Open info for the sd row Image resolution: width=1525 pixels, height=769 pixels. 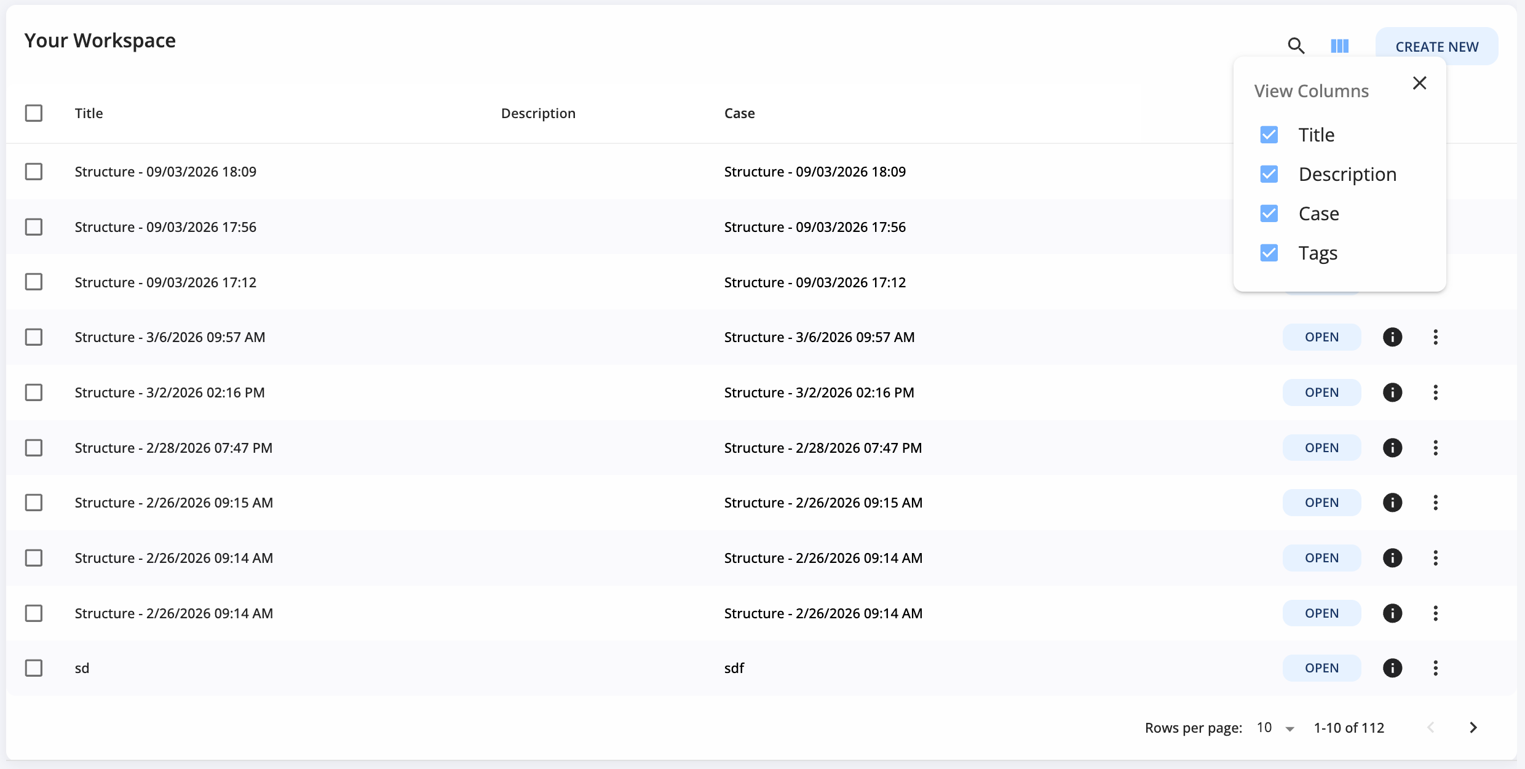click(1392, 668)
